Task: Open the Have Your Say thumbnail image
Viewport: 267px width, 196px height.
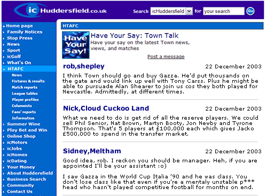Action: [76, 45]
